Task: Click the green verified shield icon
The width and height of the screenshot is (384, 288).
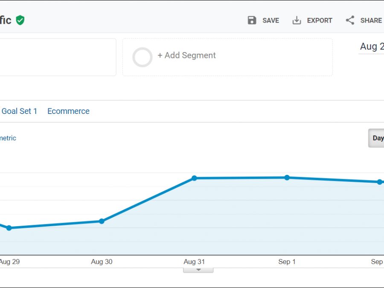Action: 20,20
